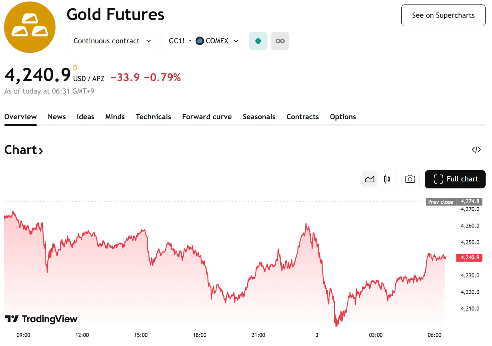The height and width of the screenshot is (346, 492).
Task: Click See on Supercharts button
Action: click(443, 15)
